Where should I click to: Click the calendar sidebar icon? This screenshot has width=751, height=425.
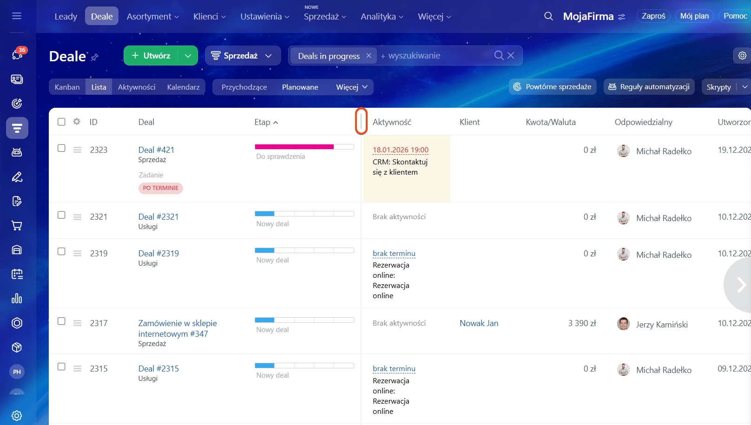point(17,274)
